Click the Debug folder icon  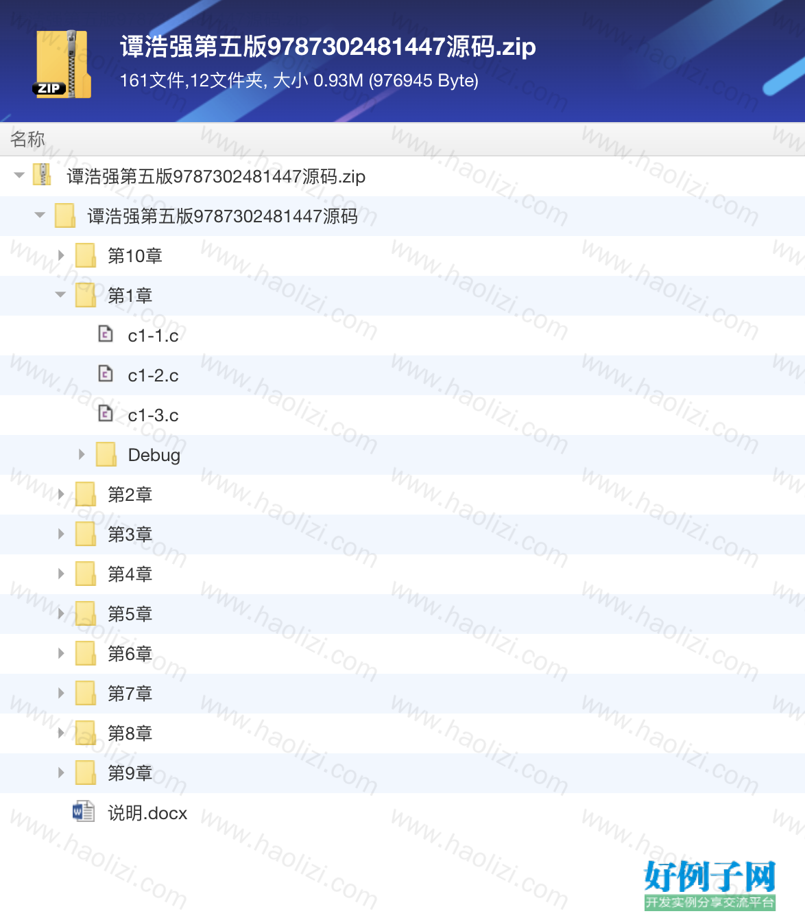click(106, 454)
